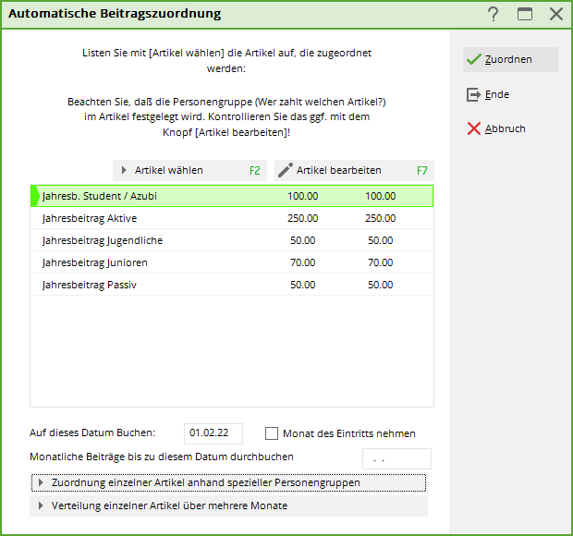Expand Verteilung einzelner Artikel über mehrere Monate
The height and width of the screenshot is (536, 573).
coord(40,506)
